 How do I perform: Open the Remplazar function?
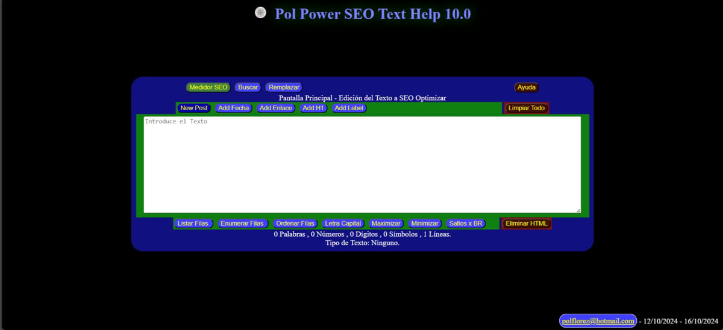(x=284, y=87)
